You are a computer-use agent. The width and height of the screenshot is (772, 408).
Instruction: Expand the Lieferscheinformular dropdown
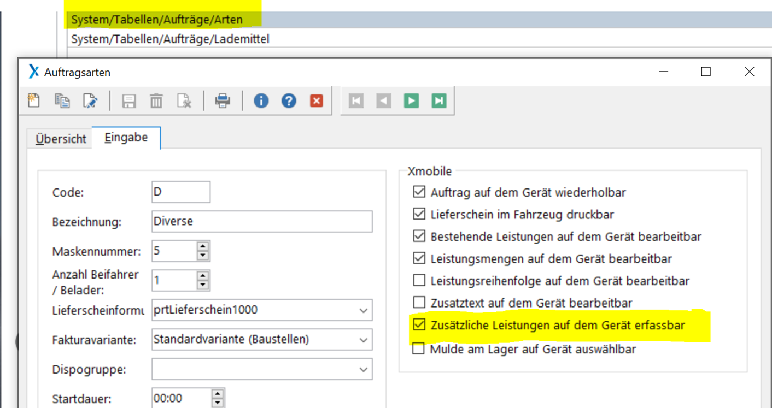click(363, 310)
